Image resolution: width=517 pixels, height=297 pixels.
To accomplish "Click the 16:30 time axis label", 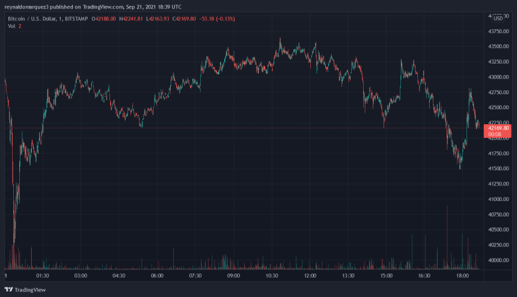I will (424, 275).
